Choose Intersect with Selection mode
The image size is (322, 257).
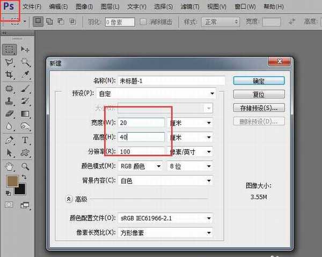[72, 21]
